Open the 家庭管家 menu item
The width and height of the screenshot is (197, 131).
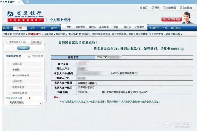(80, 27)
